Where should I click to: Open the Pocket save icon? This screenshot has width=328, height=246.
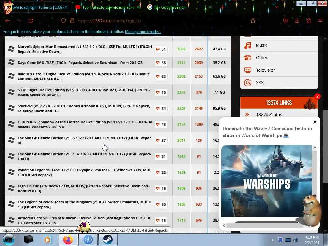click(x=285, y=20)
